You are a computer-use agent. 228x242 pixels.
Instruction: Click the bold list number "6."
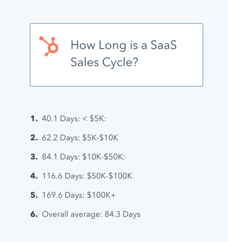34,214
